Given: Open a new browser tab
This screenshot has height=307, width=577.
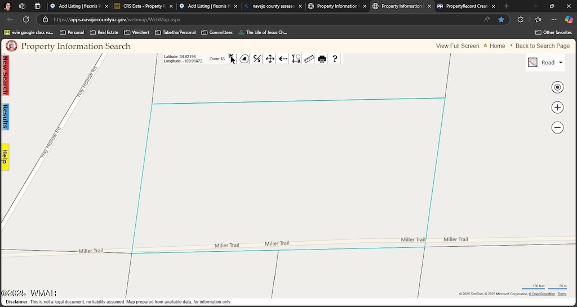Looking at the screenshot, I should pyautogui.click(x=507, y=6).
